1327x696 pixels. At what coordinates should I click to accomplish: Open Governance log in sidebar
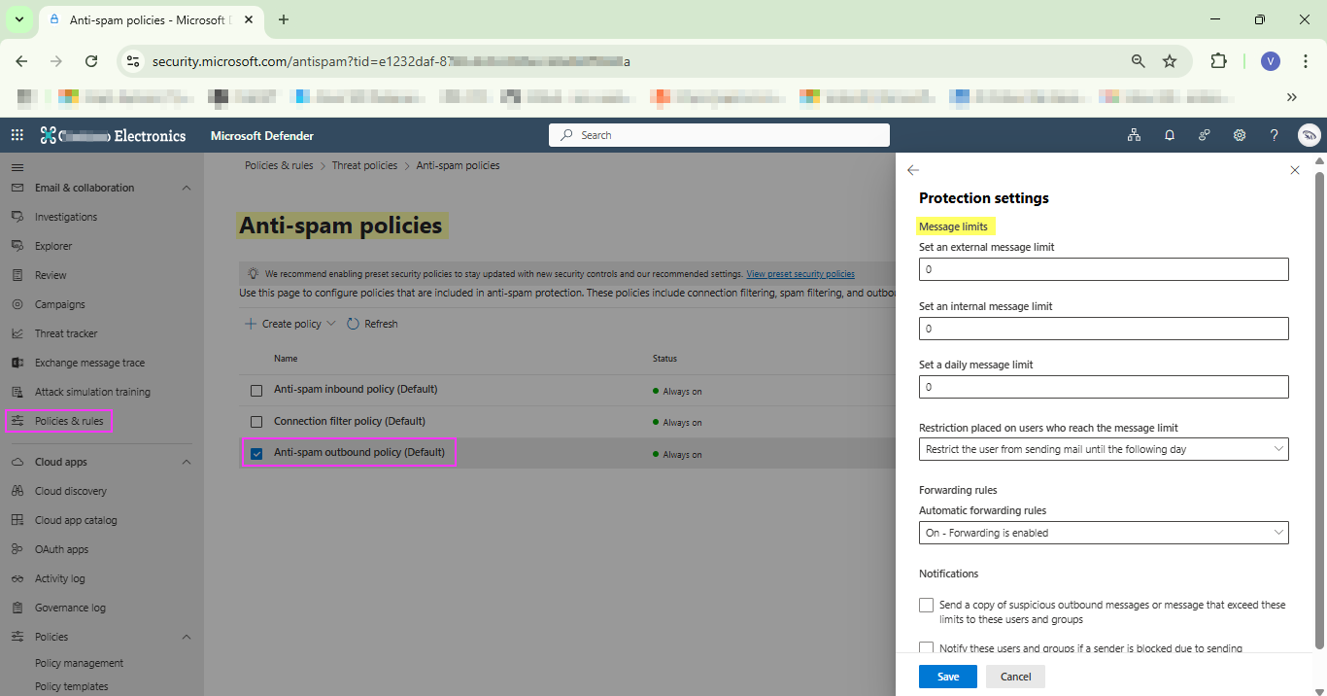pos(70,608)
